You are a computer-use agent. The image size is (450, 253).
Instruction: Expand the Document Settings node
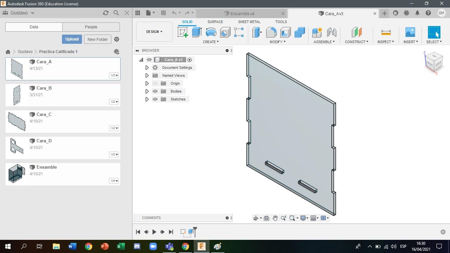[147, 68]
